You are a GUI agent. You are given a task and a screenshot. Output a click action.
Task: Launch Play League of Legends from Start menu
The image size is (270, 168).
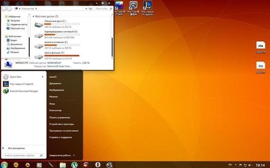click(x=18, y=84)
